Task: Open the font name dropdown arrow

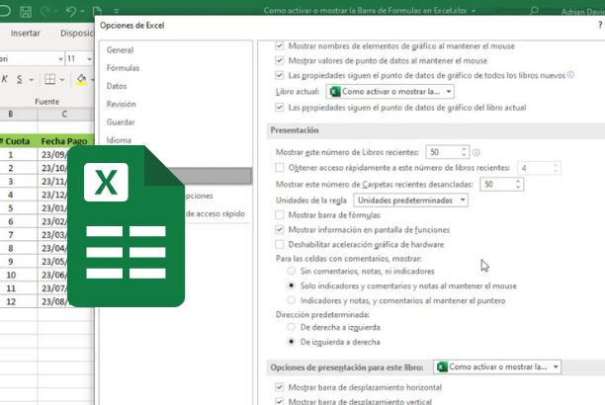Action: (x=60, y=59)
